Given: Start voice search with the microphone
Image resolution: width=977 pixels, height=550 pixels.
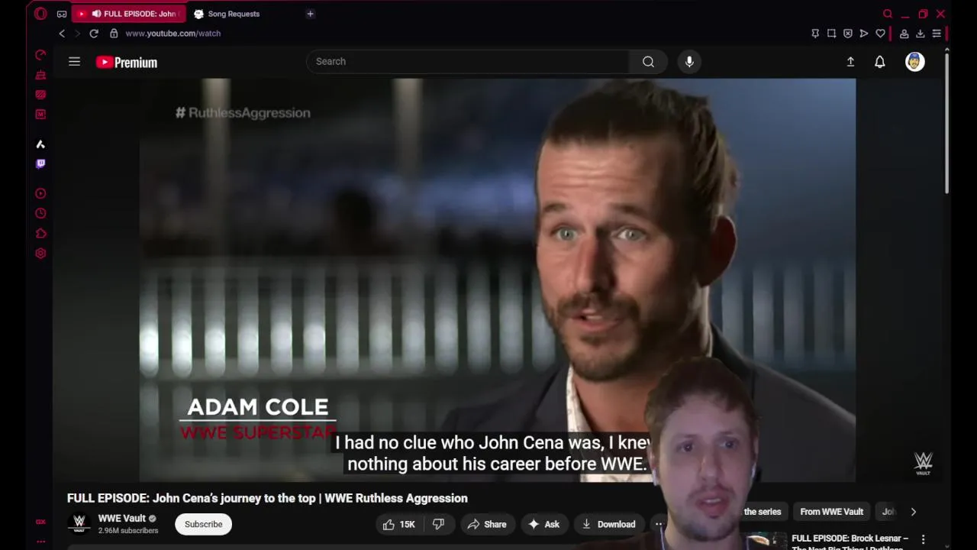Looking at the screenshot, I should [x=689, y=62].
